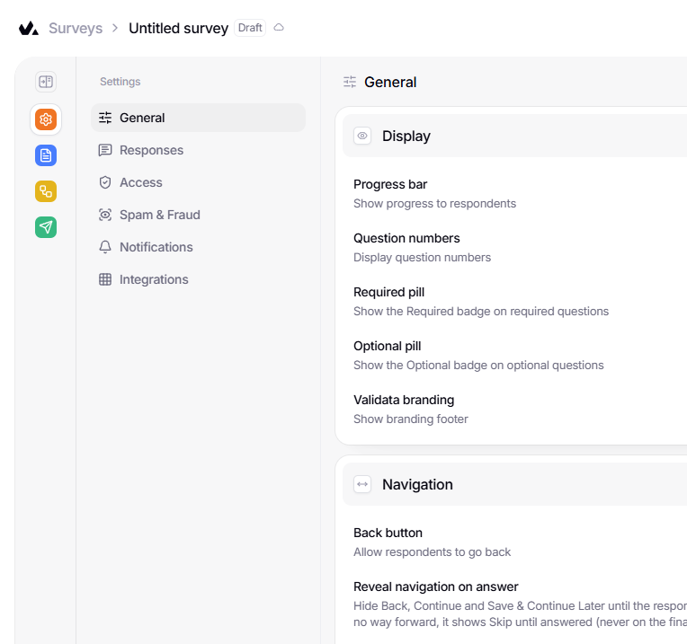Click the Spam & Fraud eye-scan icon
The width and height of the screenshot is (687, 644).
(105, 215)
